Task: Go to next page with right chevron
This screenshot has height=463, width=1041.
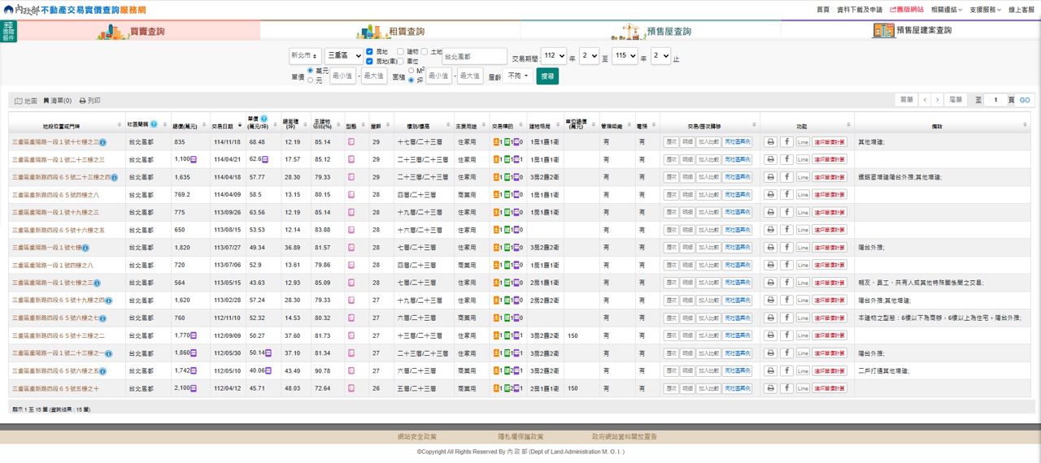Action: click(x=937, y=100)
